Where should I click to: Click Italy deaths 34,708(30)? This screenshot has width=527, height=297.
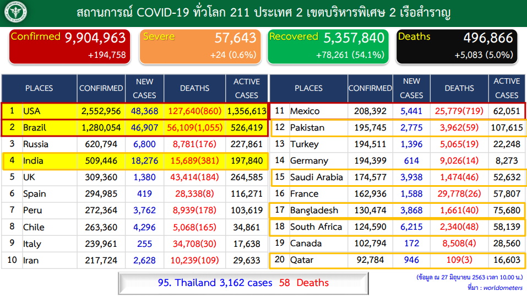pyautogui.click(x=194, y=244)
